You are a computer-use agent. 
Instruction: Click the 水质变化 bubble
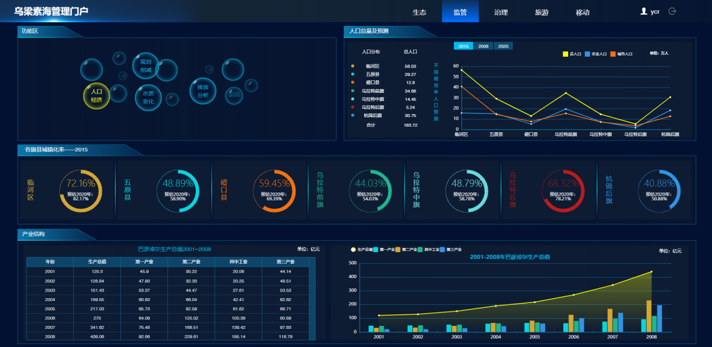(x=148, y=98)
